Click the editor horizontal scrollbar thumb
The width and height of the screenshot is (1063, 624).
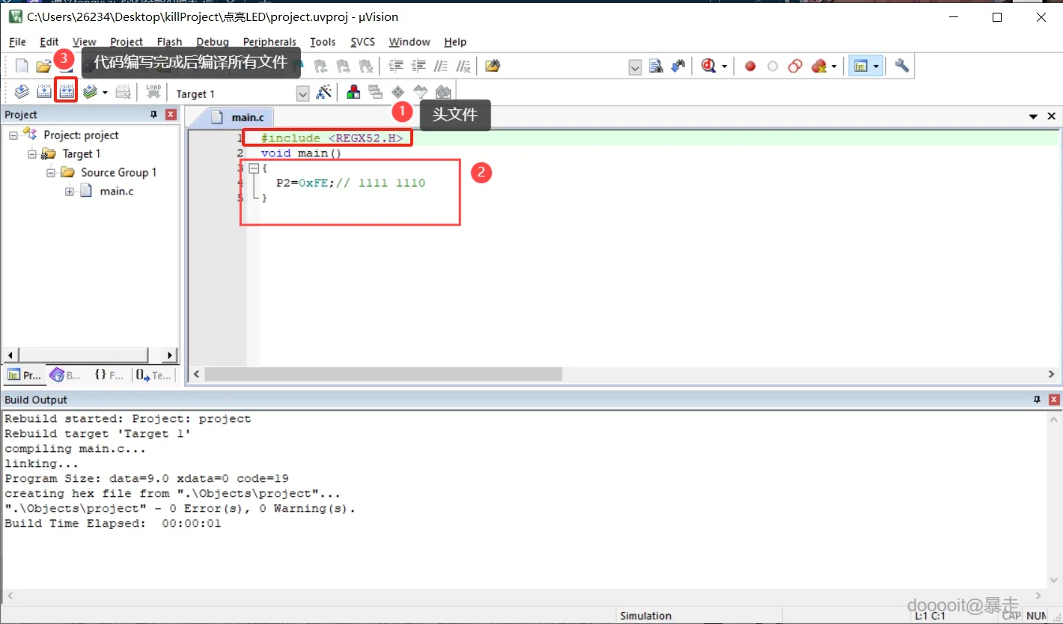[383, 374]
